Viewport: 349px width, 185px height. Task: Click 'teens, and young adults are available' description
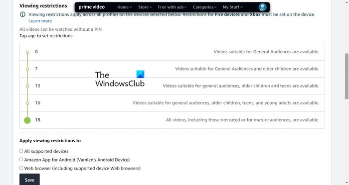point(226,103)
